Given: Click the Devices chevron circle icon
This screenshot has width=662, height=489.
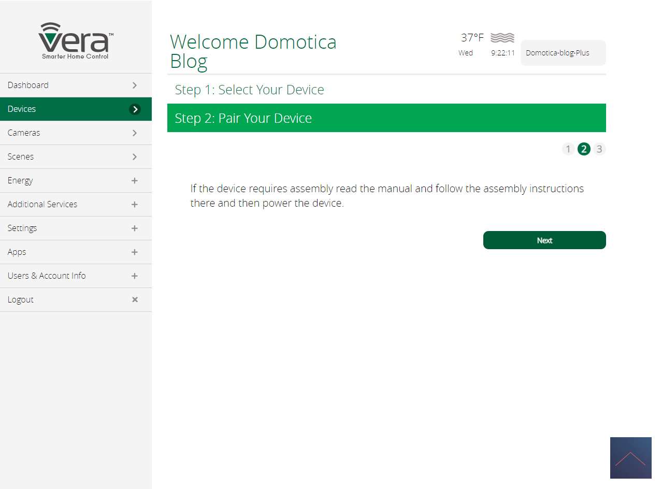Looking at the screenshot, I should pos(135,109).
